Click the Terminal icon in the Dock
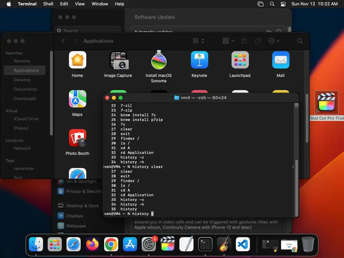344x258 pixels. coord(205,244)
